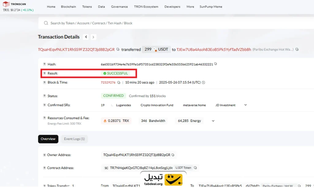Open the Developers menu

point(172,7)
